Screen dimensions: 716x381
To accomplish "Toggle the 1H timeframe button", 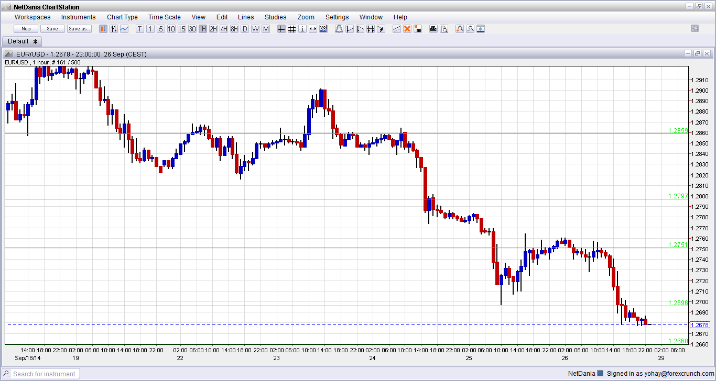I will [x=203, y=29].
